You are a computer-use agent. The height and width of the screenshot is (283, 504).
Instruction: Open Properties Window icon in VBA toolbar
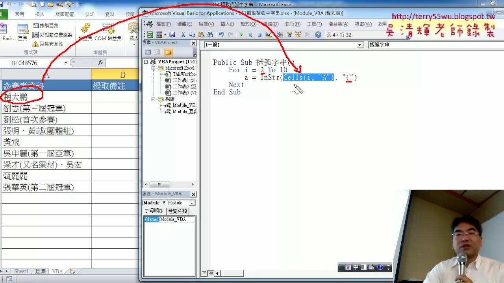tap(289, 35)
